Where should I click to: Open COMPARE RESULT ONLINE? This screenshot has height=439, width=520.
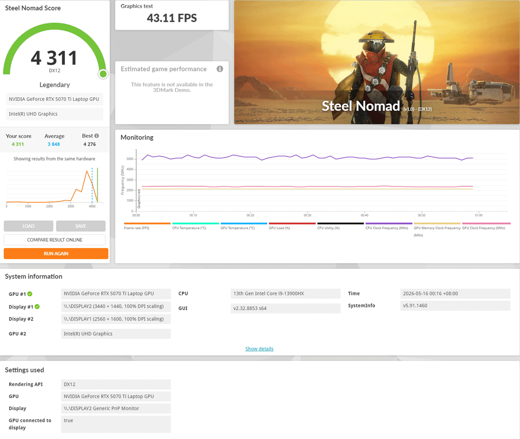pyautogui.click(x=55, y=239)
